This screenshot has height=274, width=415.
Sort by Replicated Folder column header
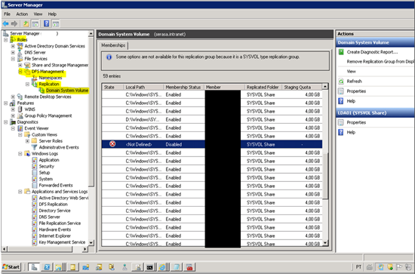pyautogui.click(x=263, y=87)
